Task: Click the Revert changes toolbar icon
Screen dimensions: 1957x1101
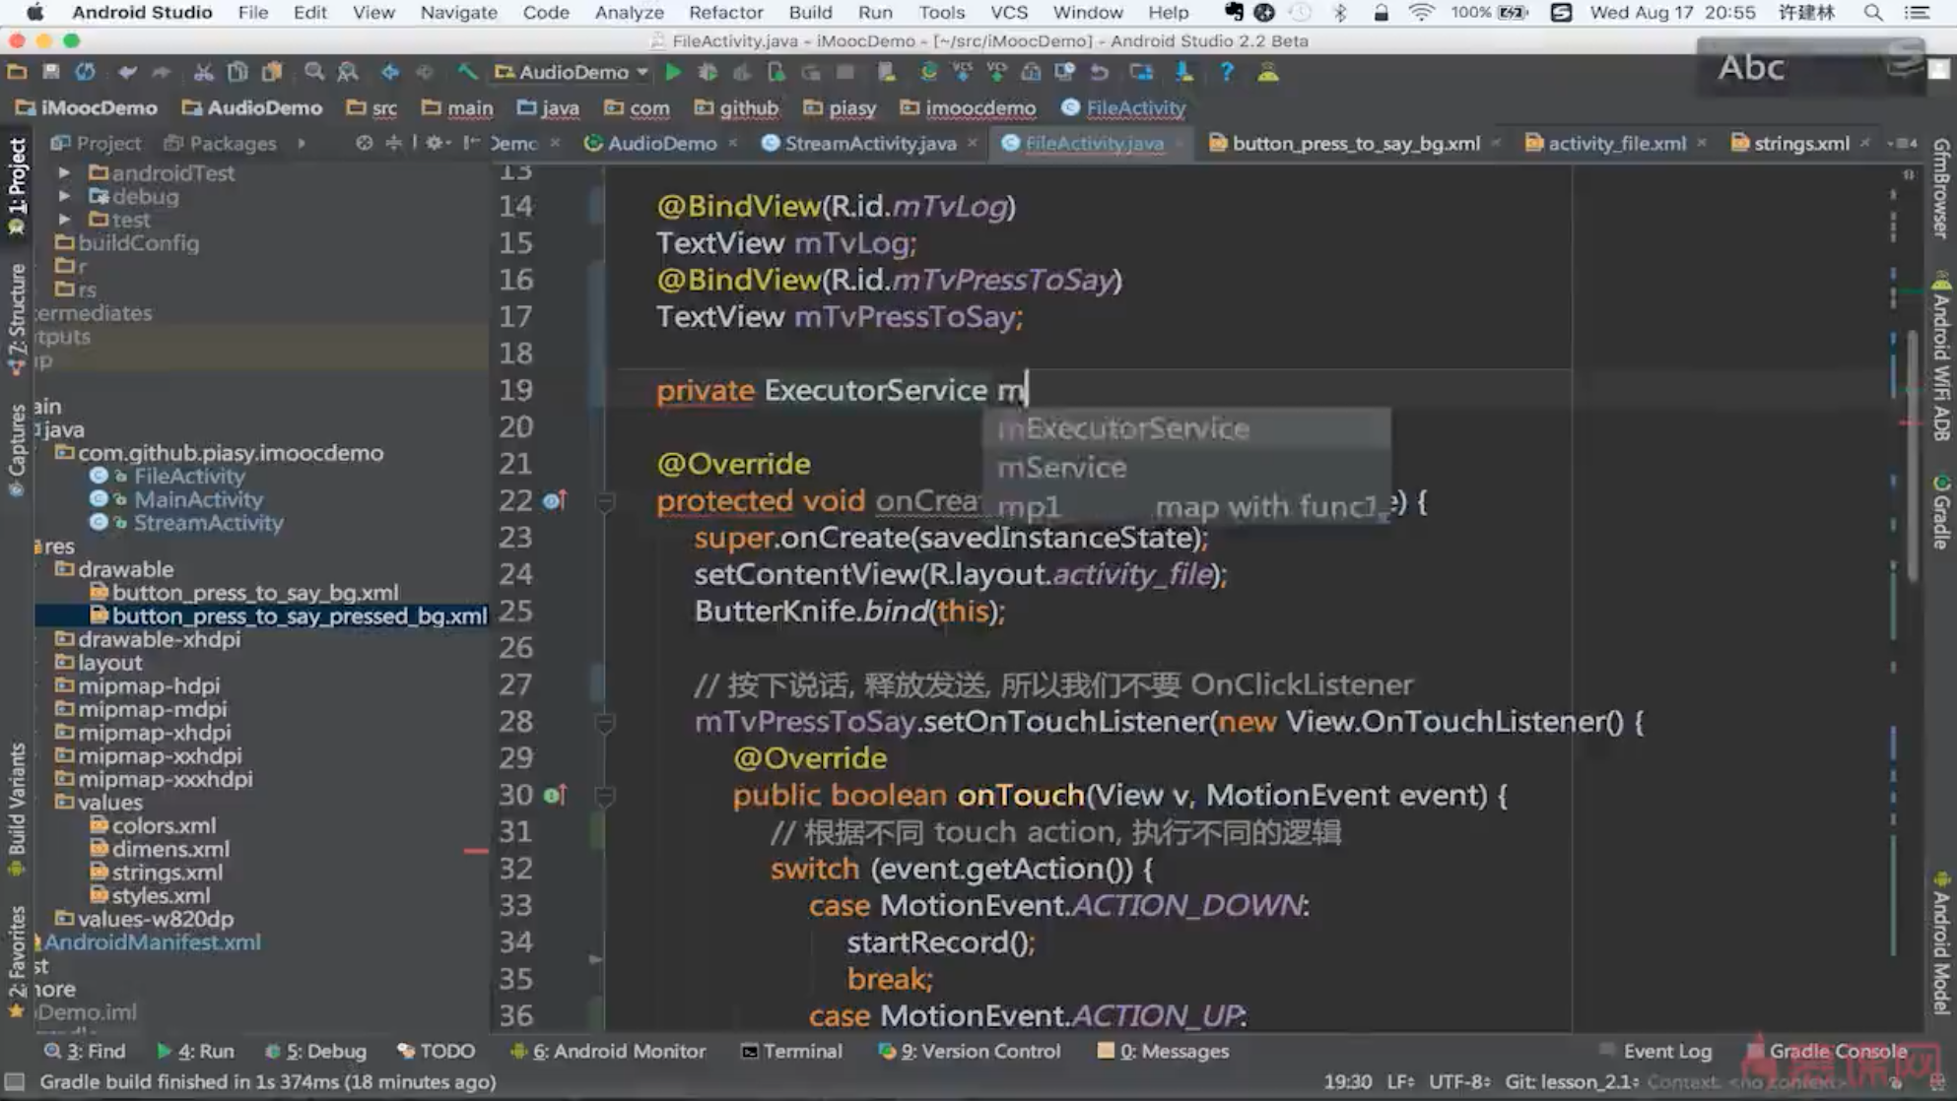Action: pos(1100,72)
